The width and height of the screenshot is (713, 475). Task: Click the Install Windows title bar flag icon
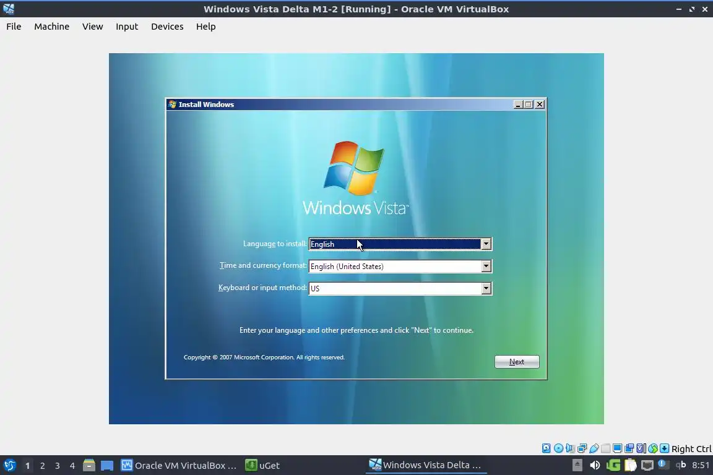(172, 104)
